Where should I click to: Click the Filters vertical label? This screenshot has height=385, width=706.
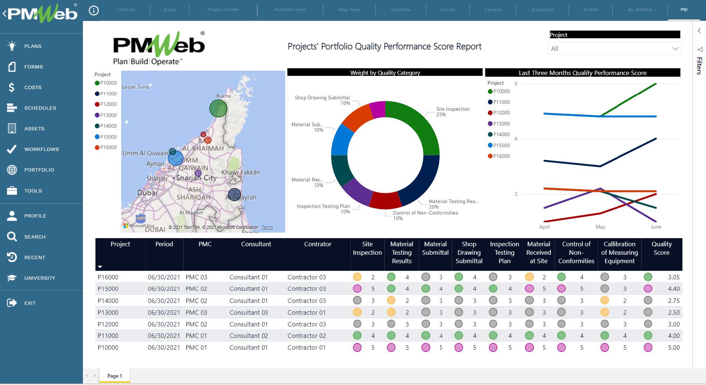699,66
